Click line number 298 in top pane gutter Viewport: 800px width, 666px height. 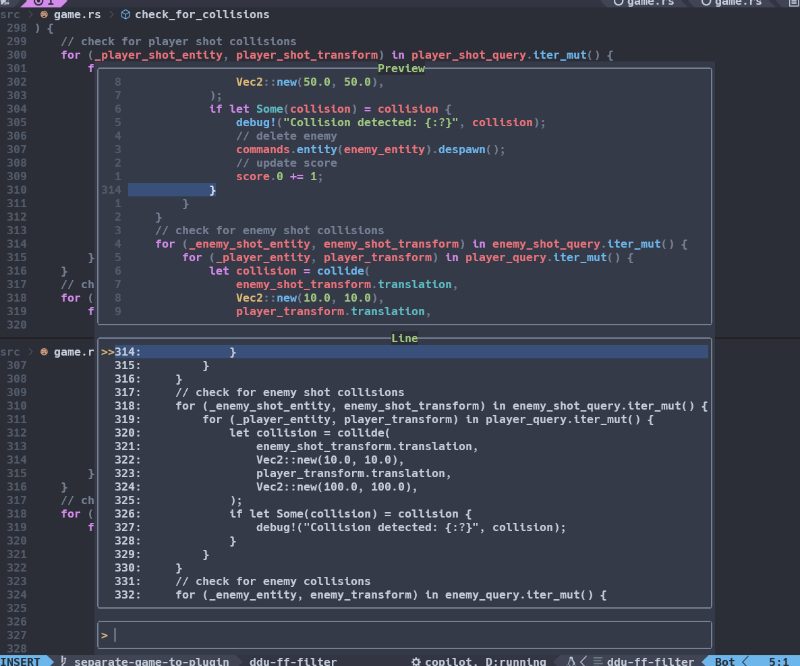(16, 28)
